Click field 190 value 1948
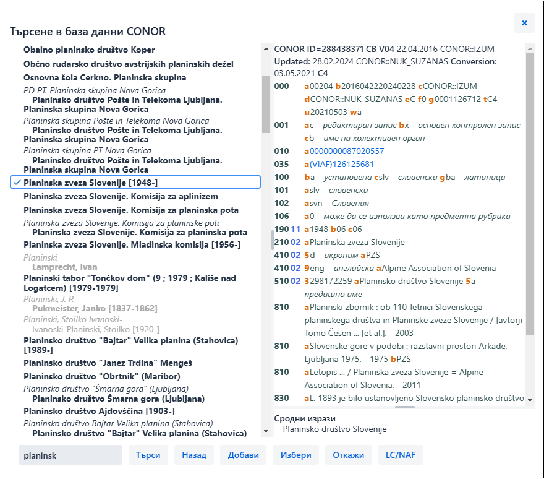 point(318,229)
